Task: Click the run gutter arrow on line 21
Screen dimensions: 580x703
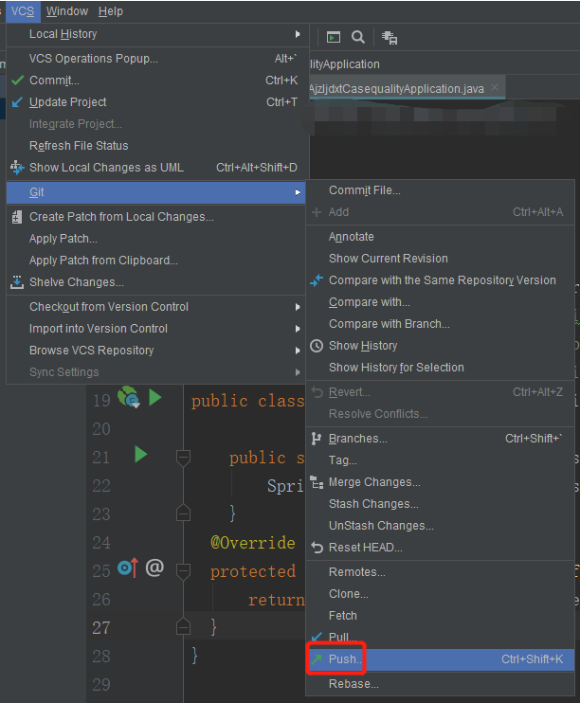Action: click(x=141, y=456)
